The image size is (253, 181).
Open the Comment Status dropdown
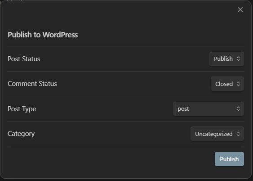pos(227,84)
